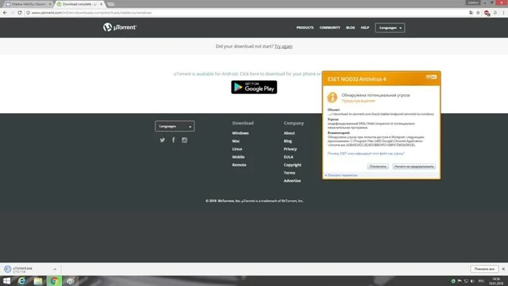Open the footer Languages dropdown
Screen dimensions: 508x286
pos(175,126)
